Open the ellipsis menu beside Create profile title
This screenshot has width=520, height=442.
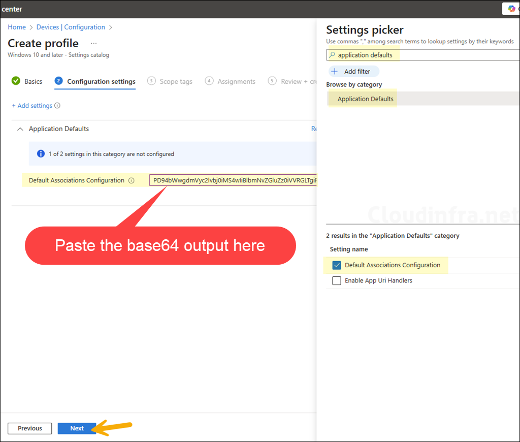click(x=93, y=45)
